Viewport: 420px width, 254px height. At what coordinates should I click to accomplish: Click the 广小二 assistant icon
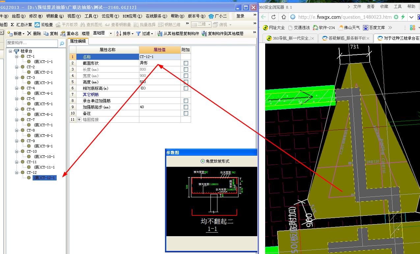click(211, 16)
